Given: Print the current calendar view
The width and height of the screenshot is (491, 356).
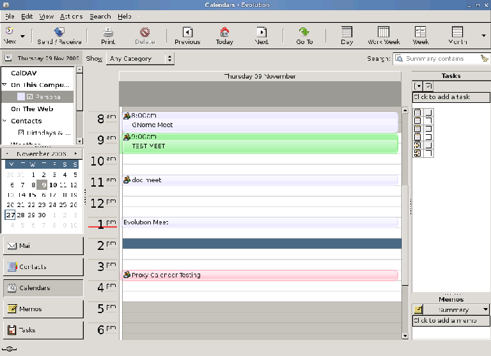Looking at the screenshot, I should click(108, 35).
